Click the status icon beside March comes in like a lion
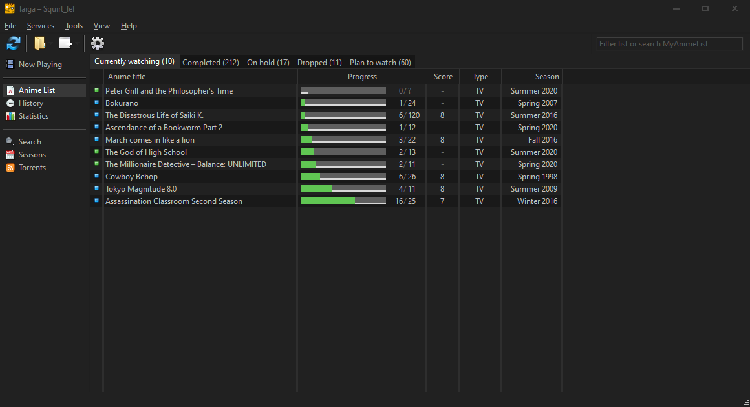 [x=96, y=139]
